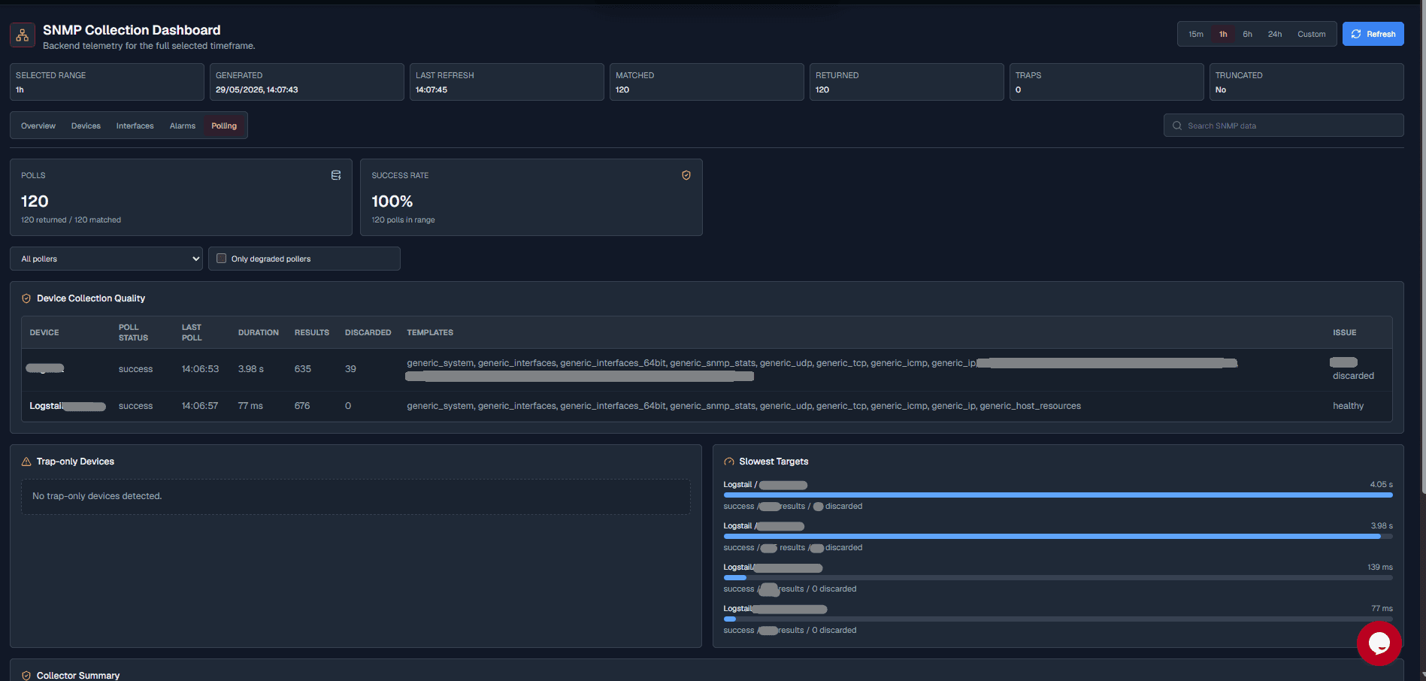
Task: Click the Collector Summary shield icon
Action: [26, 675]
